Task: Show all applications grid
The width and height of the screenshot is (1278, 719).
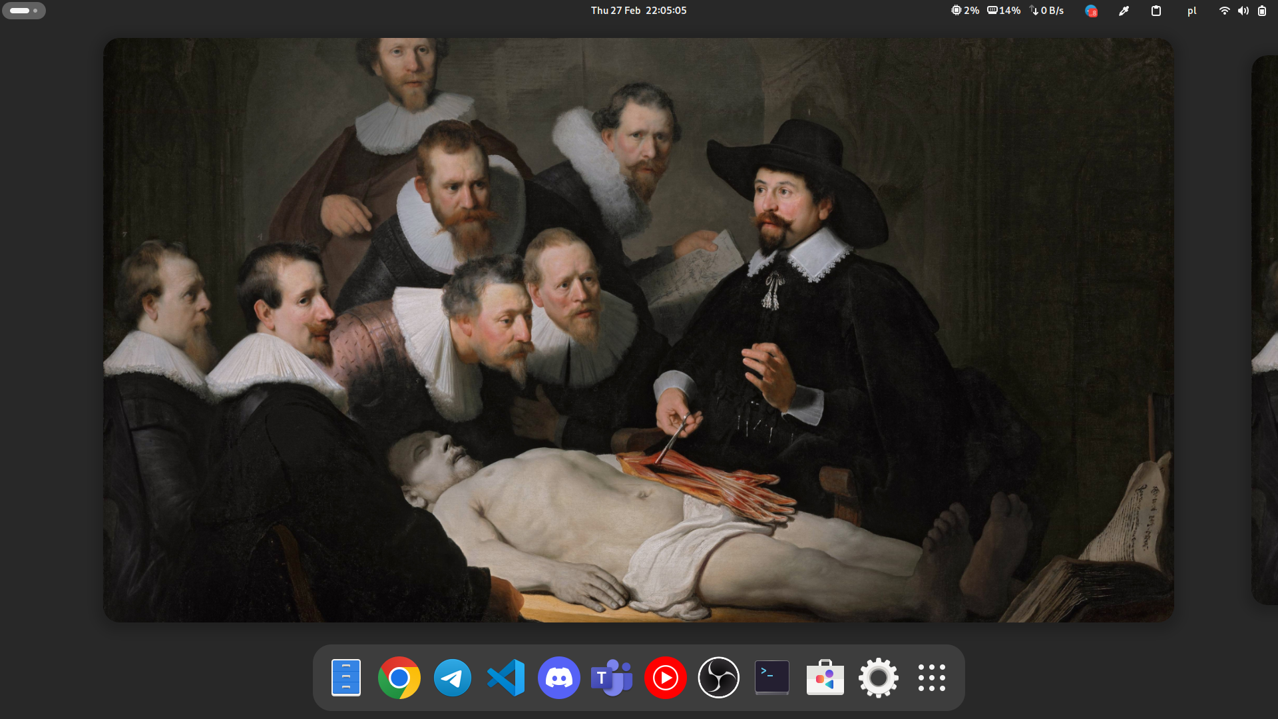Action: tap(932, 678)
